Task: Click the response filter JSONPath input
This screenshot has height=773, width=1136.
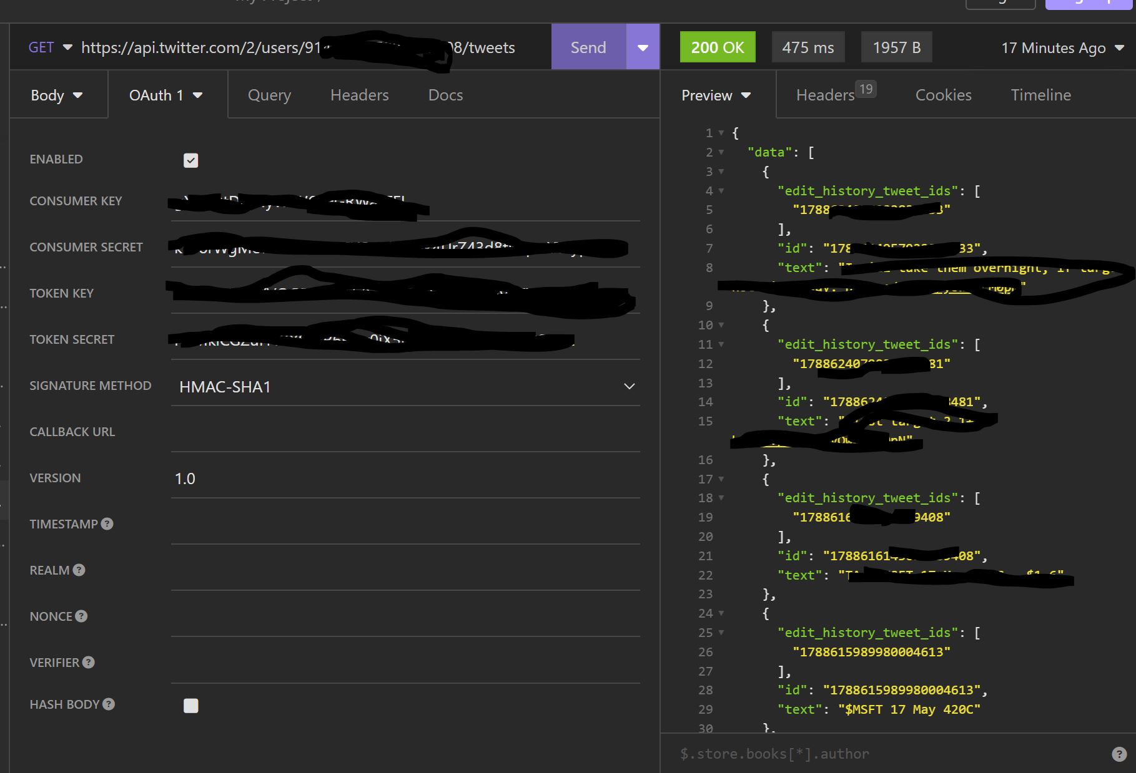Action: pyautogui.click(x=887, y=754)
